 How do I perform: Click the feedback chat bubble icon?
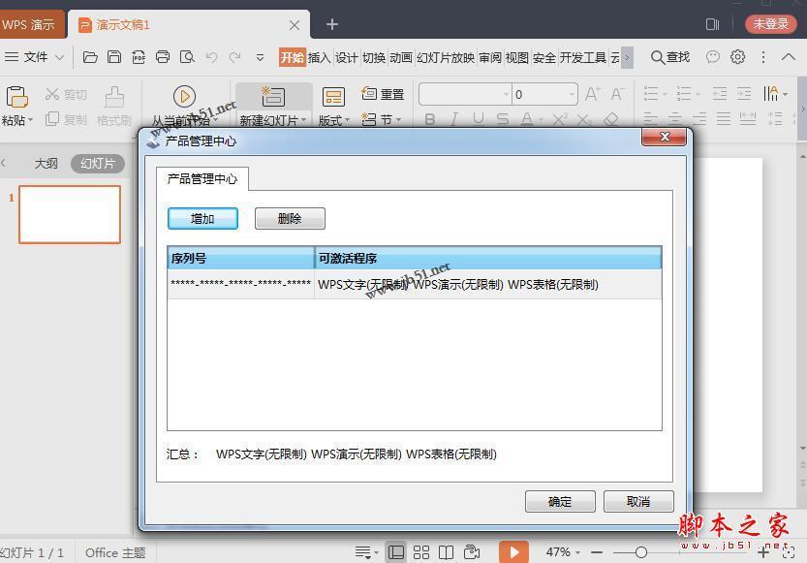click(x=713, y=56)
